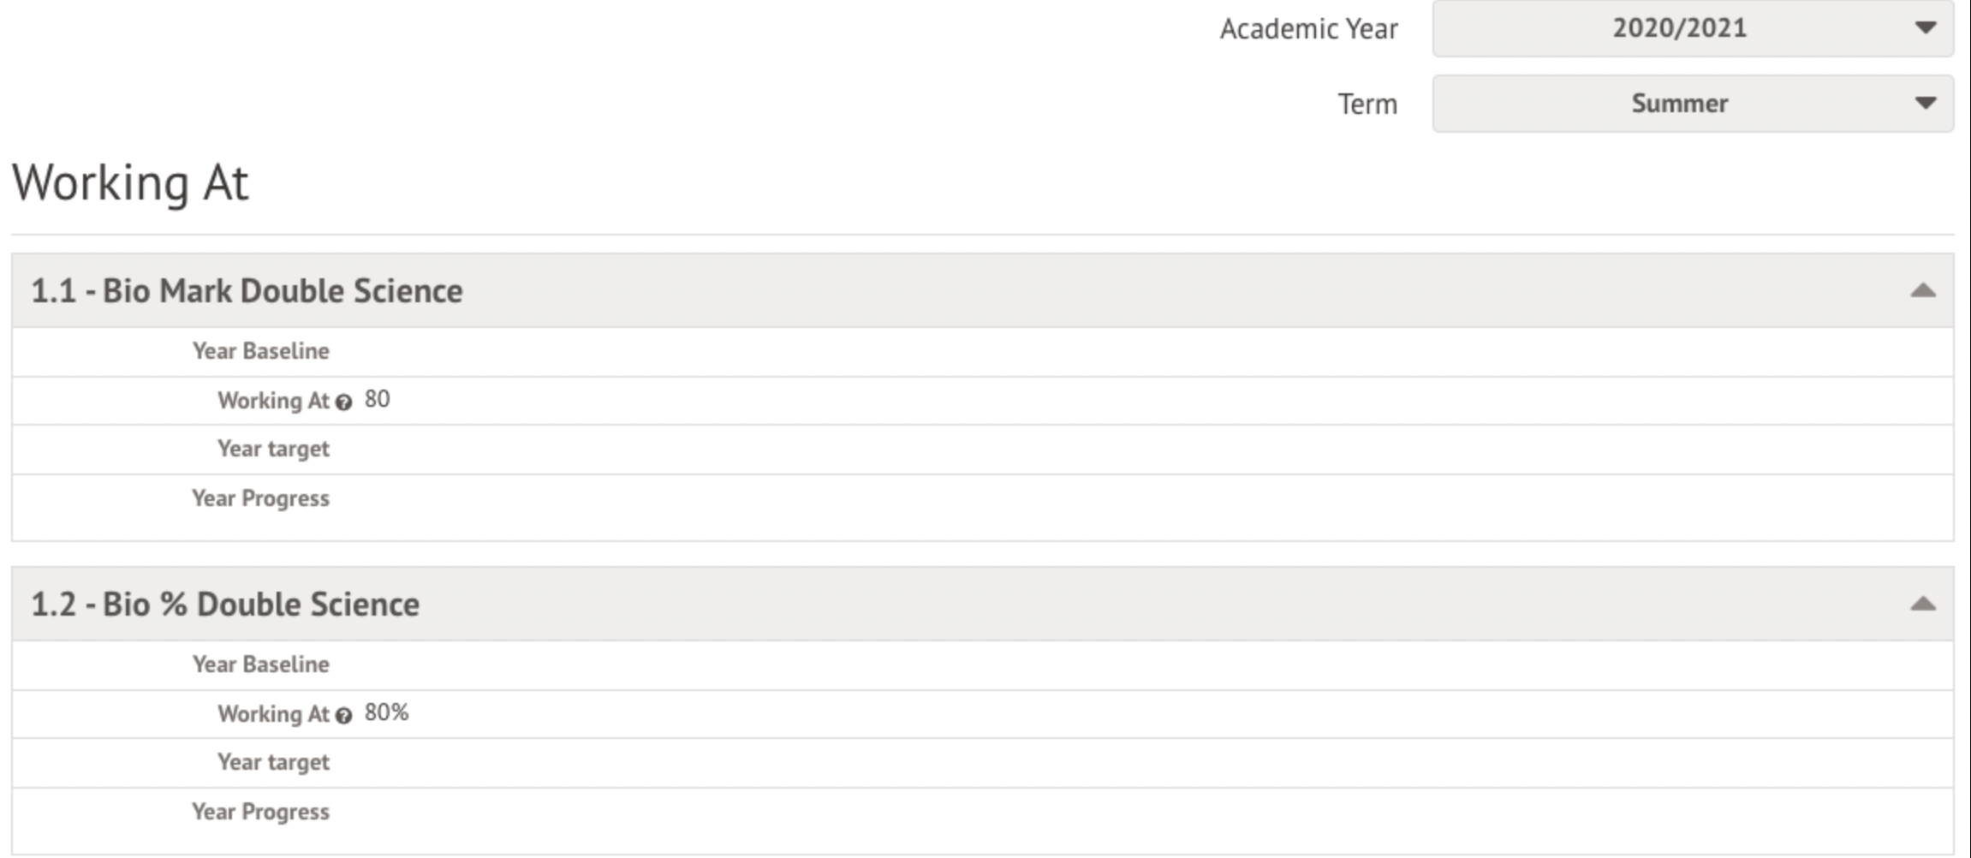Click Year Progress in Bio % section
This screenshot has width=1971, height=858.
[260, 812]
